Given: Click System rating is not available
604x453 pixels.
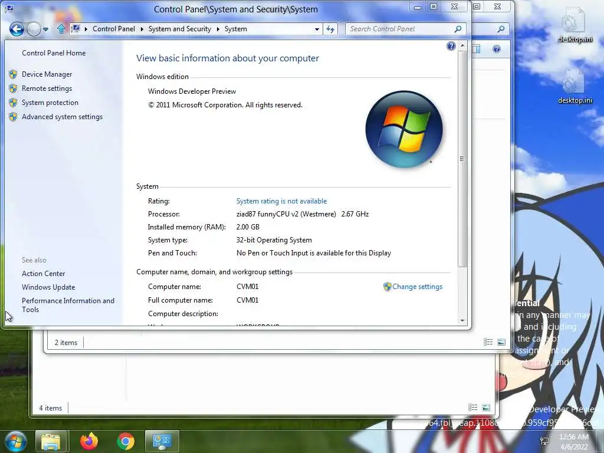Looking at the screenshot, I should point(281,201).
